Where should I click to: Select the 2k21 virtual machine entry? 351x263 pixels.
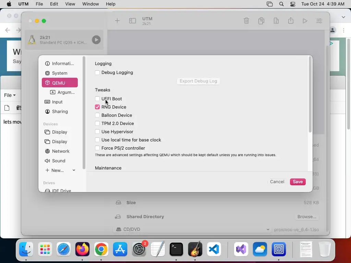[x=64, y=40]
